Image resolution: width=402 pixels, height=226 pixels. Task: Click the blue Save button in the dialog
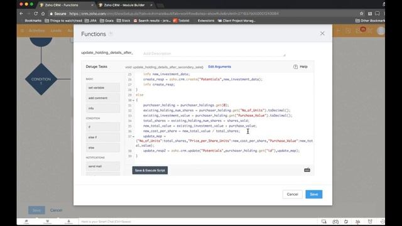tap(314, 194)
